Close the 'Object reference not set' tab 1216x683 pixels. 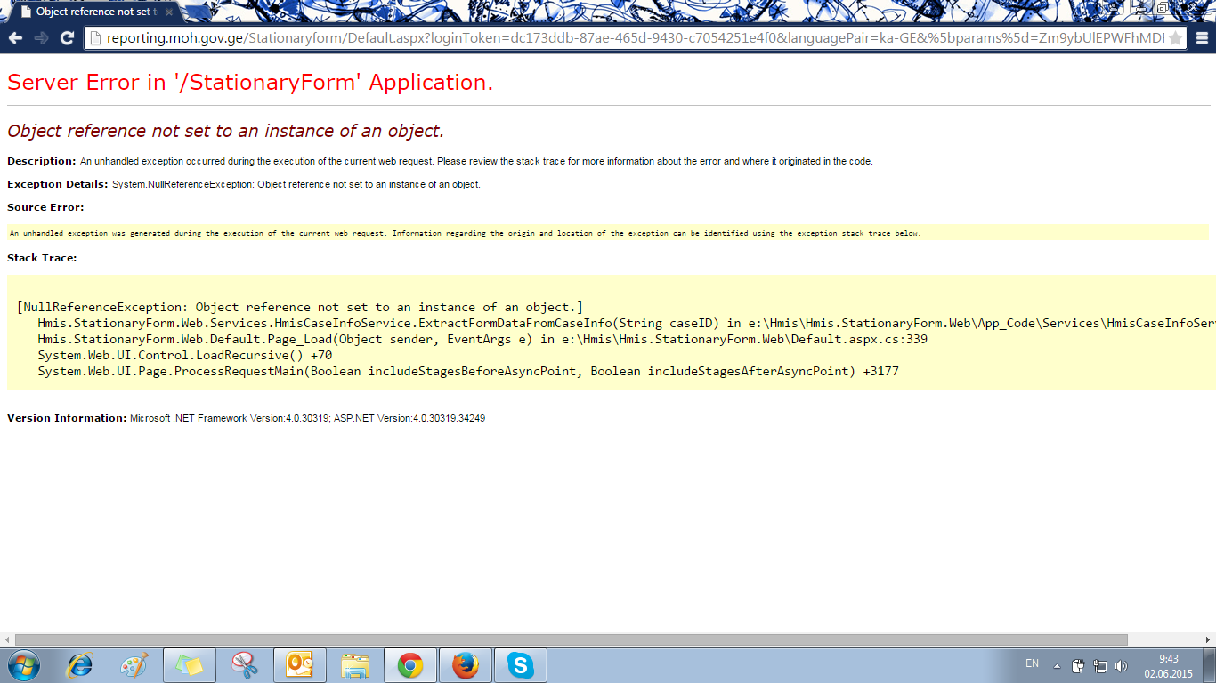pyautogui.click(x=169, y=12)
